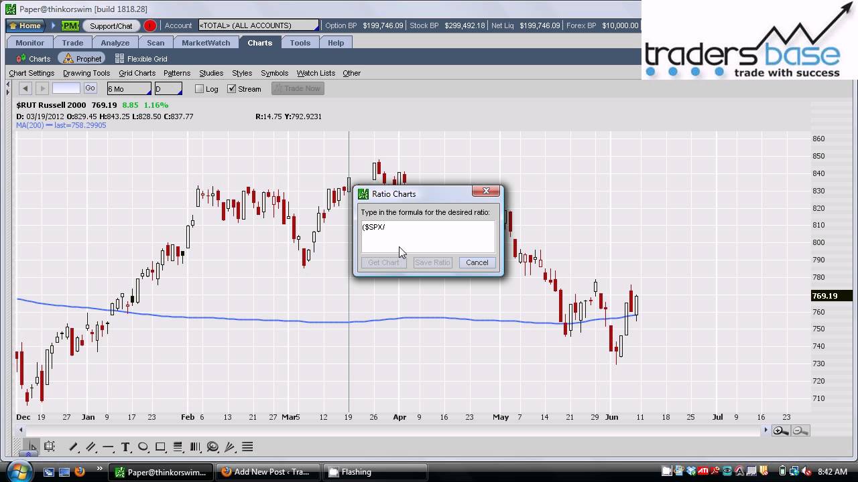Click the Home button
The image size is (858, 482).
click(25, 25)
